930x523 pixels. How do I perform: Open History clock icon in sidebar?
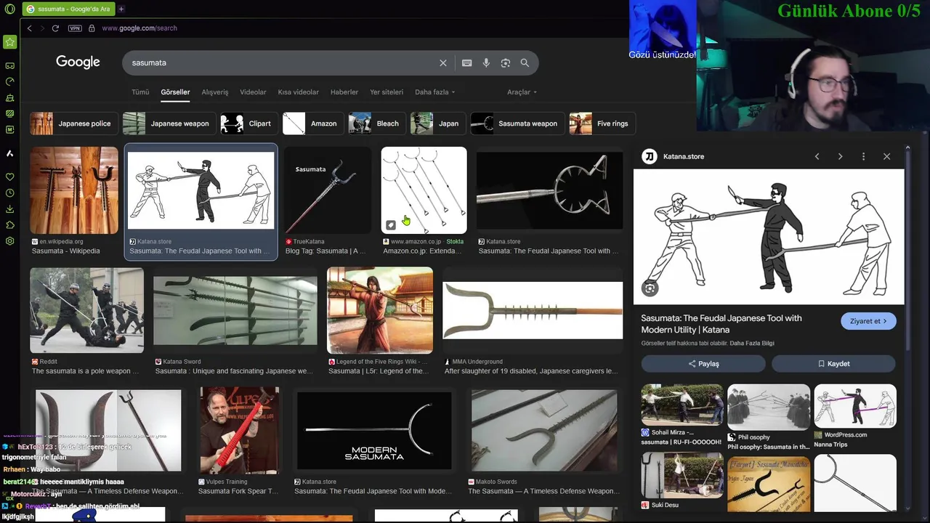click(x=9, y=193)
